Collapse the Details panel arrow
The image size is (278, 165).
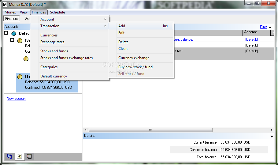[272, 136]
